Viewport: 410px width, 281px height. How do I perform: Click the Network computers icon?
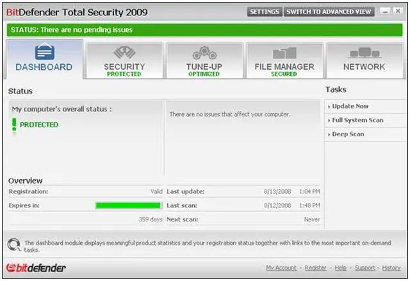(x=364, y=52)
